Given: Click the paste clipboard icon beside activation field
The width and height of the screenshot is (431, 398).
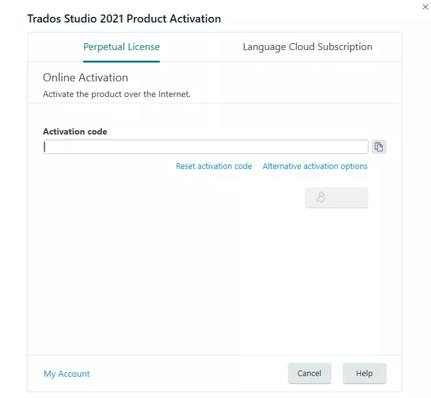Looking at the screenshot, I should [x=378, y=147].
